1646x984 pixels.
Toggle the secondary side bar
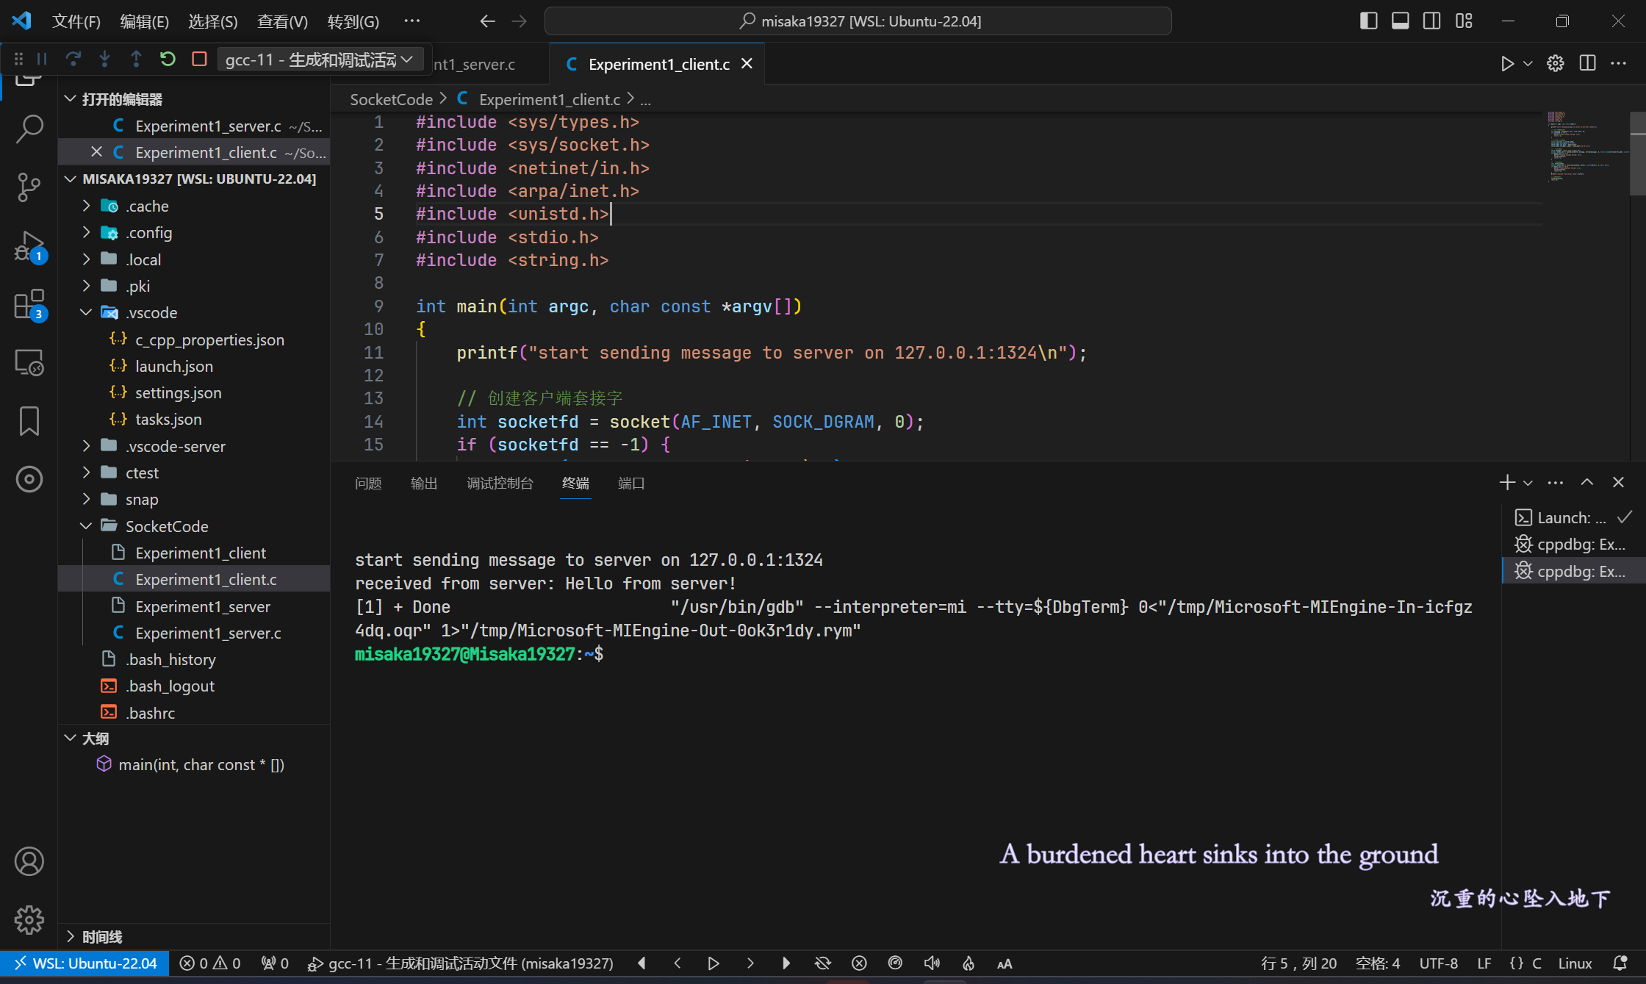point(1432,21)
